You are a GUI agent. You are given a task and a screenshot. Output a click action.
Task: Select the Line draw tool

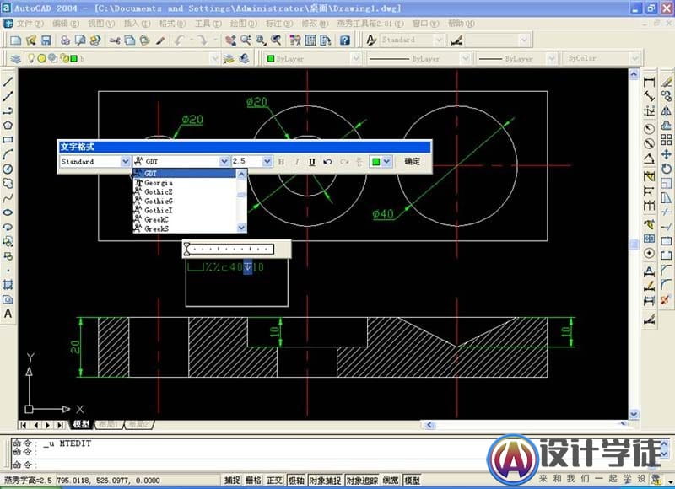pos(8,81)
